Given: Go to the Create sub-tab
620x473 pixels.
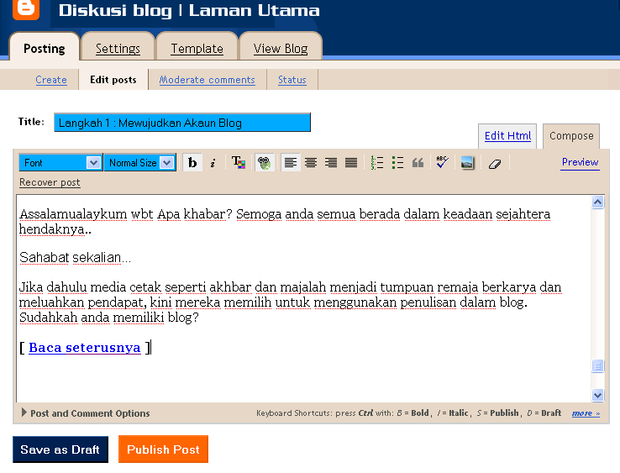Looking at the screenshot, I should (x=51, y=80).
